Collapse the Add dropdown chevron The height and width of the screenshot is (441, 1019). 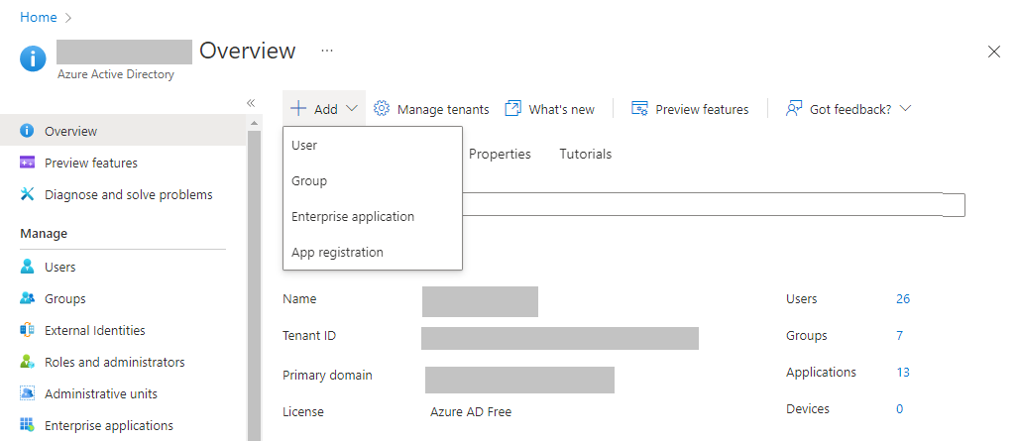[x=352, y=108]
